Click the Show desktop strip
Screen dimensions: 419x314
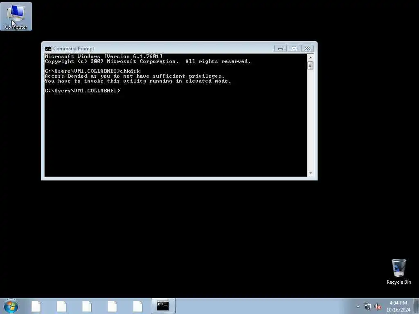416,306
